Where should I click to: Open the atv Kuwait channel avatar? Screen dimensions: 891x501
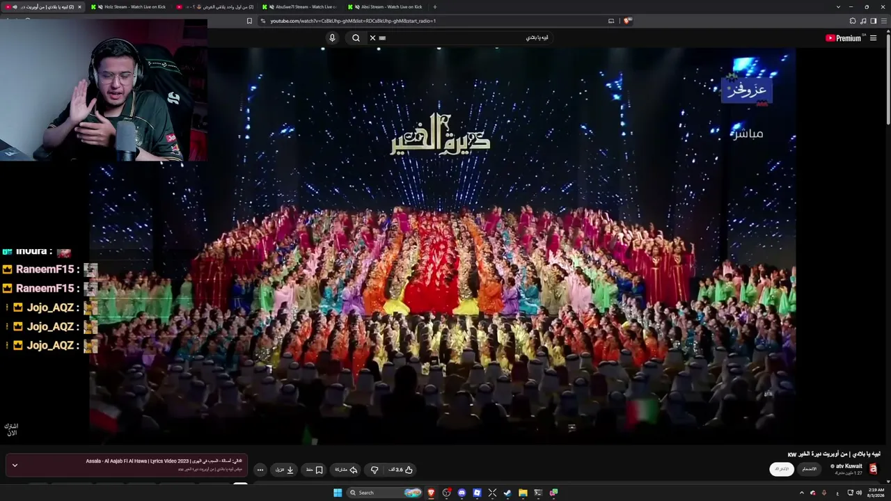pos(873,469)
